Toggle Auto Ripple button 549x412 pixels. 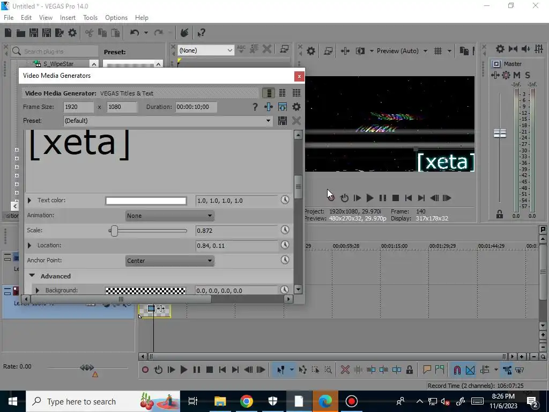(485, 370)
